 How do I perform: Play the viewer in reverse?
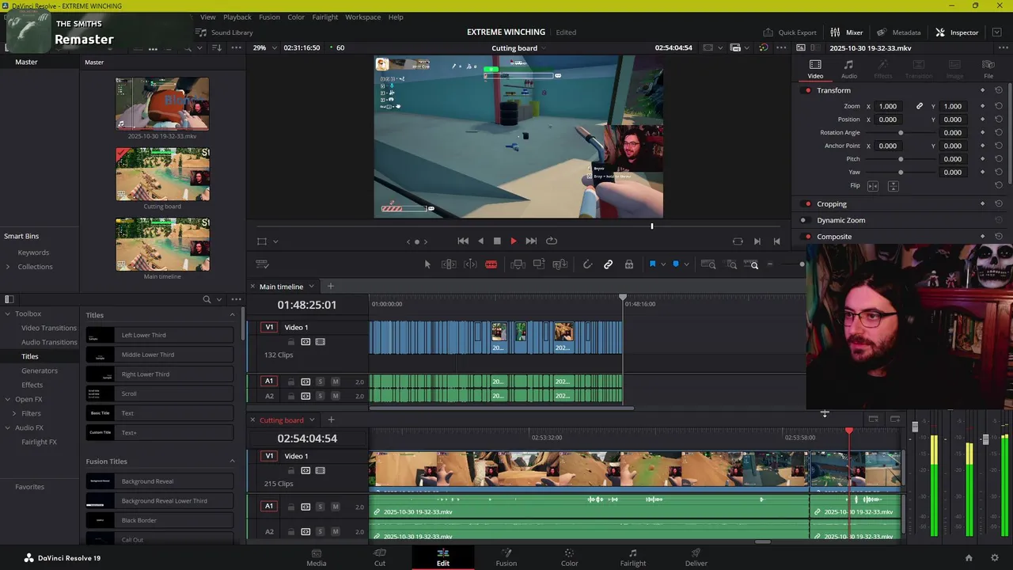tap(480, 241)
